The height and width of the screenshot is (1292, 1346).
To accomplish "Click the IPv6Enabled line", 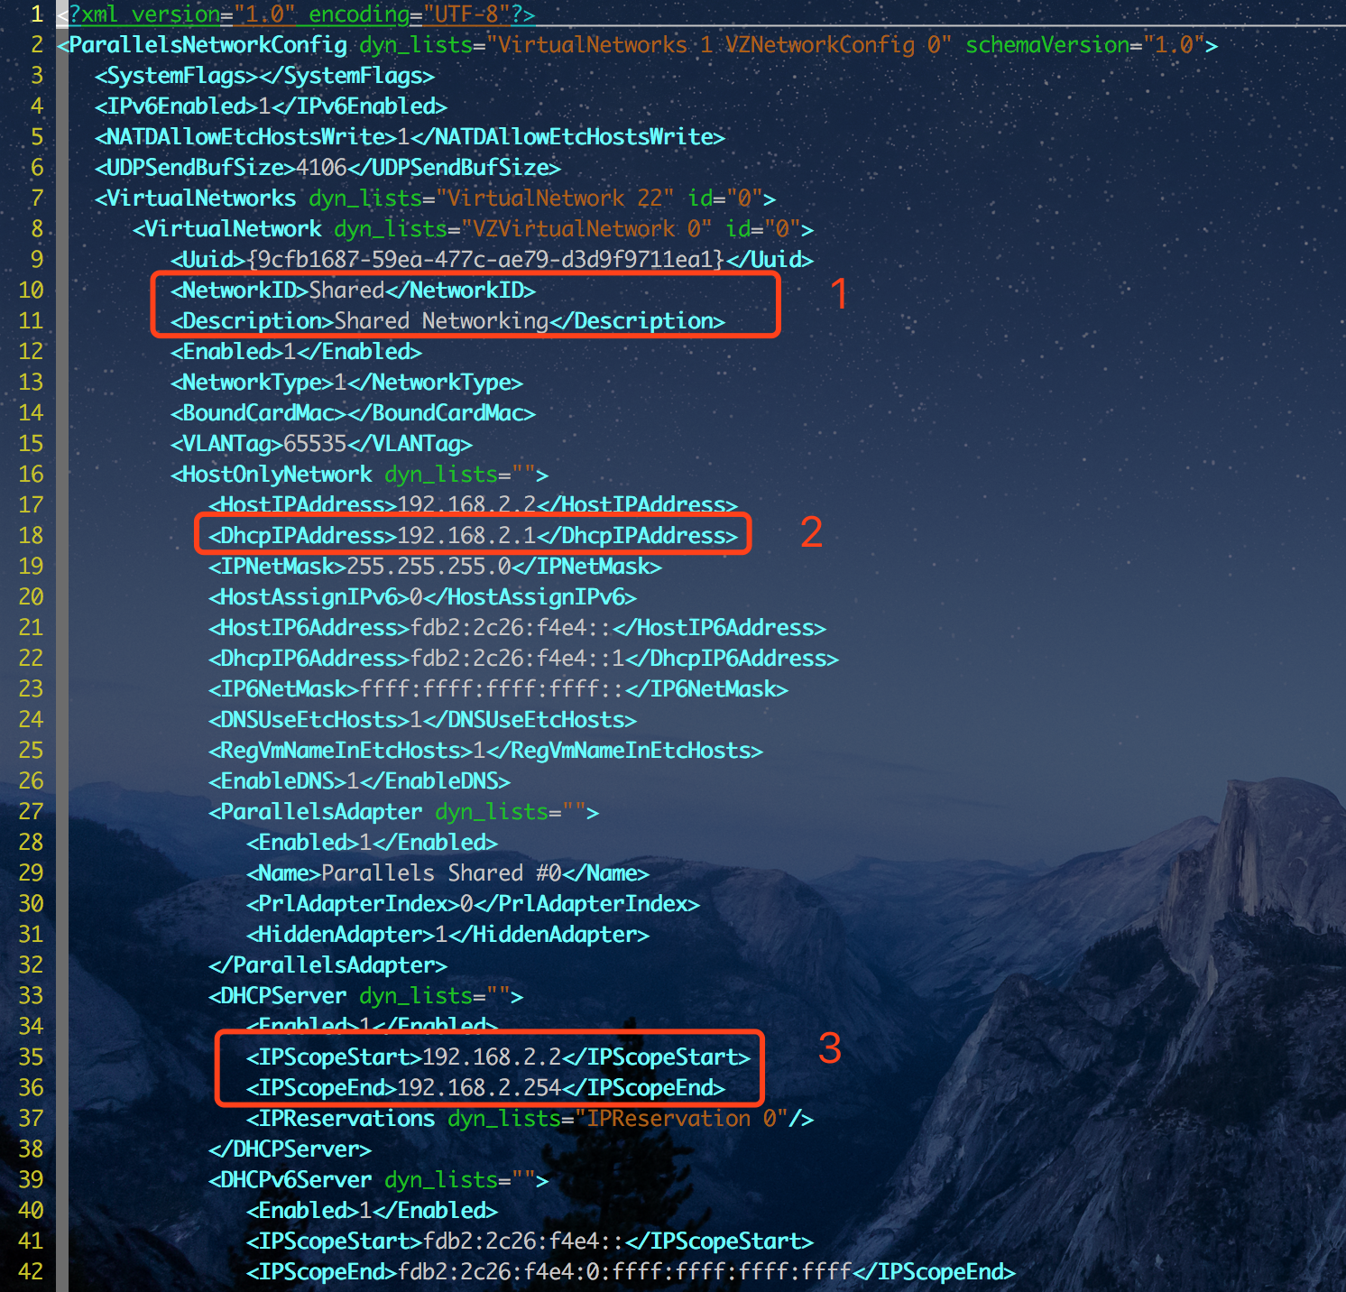I will 272,106.
